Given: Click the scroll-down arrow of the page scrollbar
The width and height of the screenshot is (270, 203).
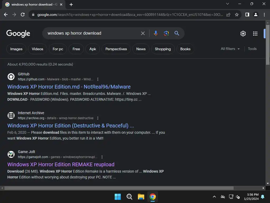Looking at the screenshot, I should pos(268,183).
